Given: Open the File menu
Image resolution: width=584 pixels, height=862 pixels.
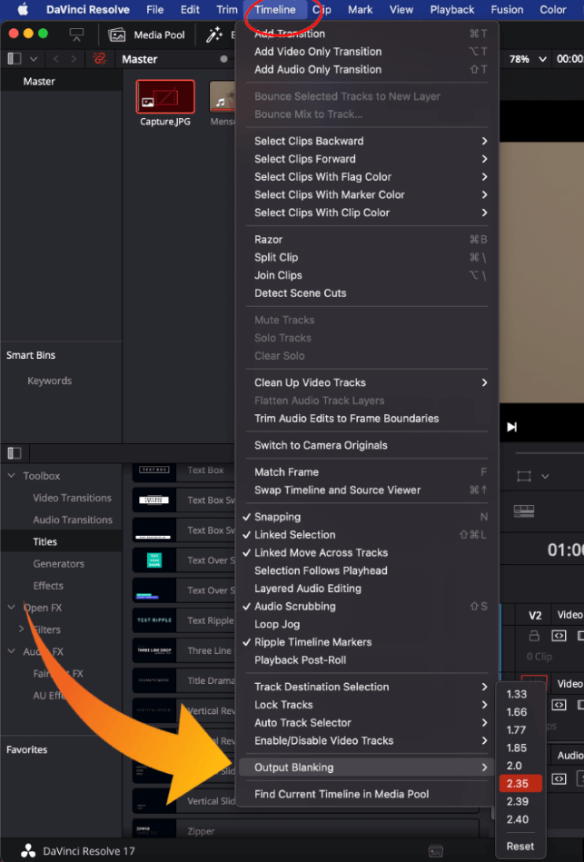Looking at the screenshot, I should pos(154,9).
